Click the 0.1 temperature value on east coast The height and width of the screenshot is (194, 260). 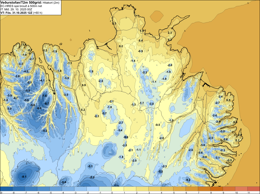pyautogui.click(x=237, y=140)
